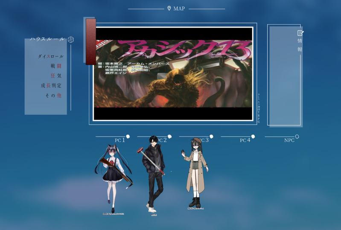Viewport: 341px width, 230px height.
Task: Open the 情報 panel label
Action: [300, 45]
